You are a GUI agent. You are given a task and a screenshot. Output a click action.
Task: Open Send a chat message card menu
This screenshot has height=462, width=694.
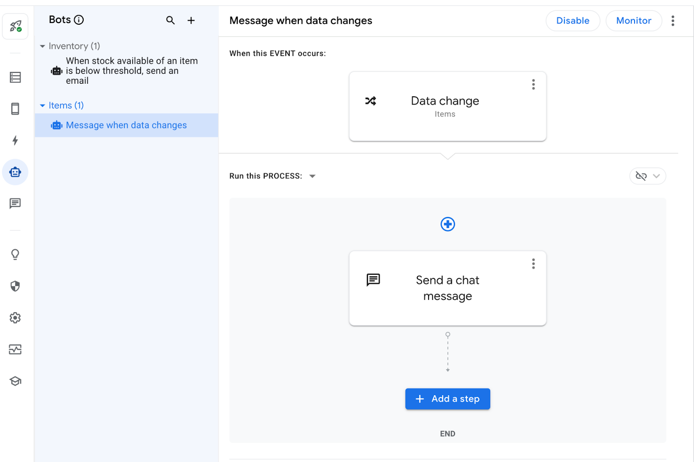click(x=533, y=264)
